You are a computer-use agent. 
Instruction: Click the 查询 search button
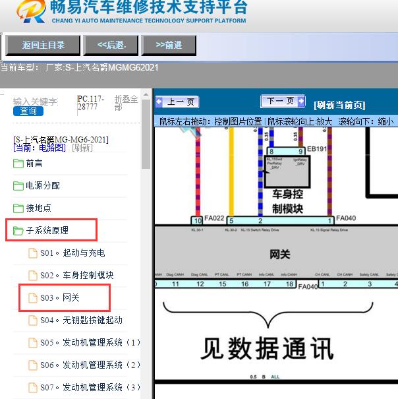[x=28, y=111]
